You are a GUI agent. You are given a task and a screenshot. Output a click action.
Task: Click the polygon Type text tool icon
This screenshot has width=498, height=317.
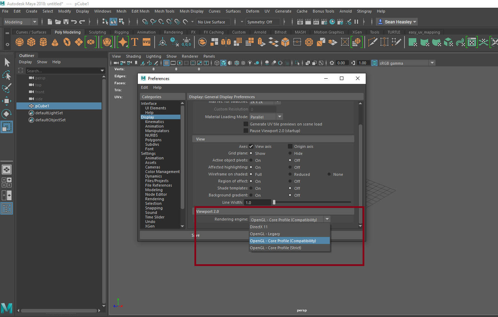coord(135,42)
